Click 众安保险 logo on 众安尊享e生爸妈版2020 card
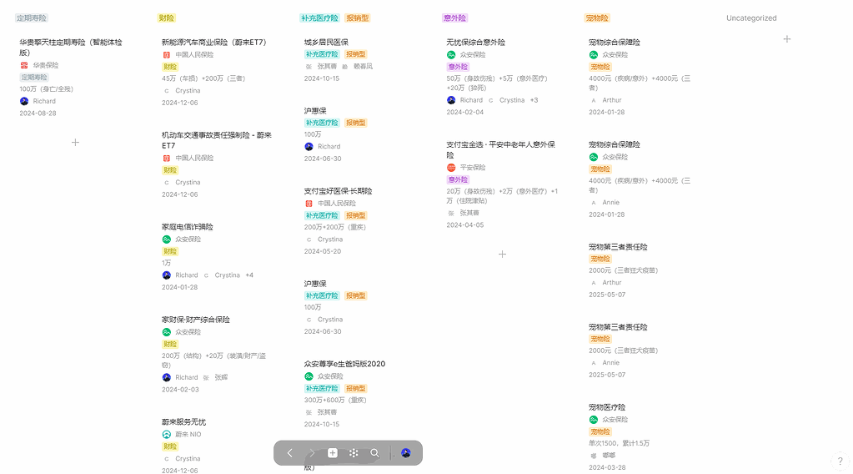 pyautogui.click(x=309, y=376)
